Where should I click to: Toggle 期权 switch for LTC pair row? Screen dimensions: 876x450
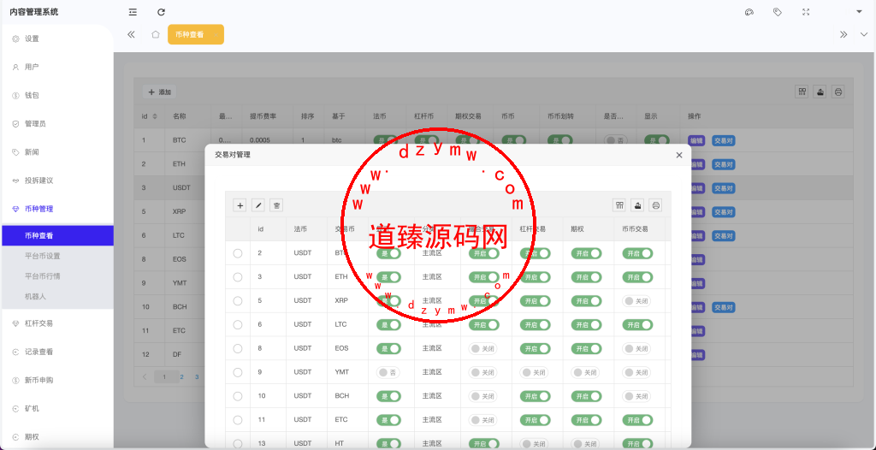click(586, 325)
